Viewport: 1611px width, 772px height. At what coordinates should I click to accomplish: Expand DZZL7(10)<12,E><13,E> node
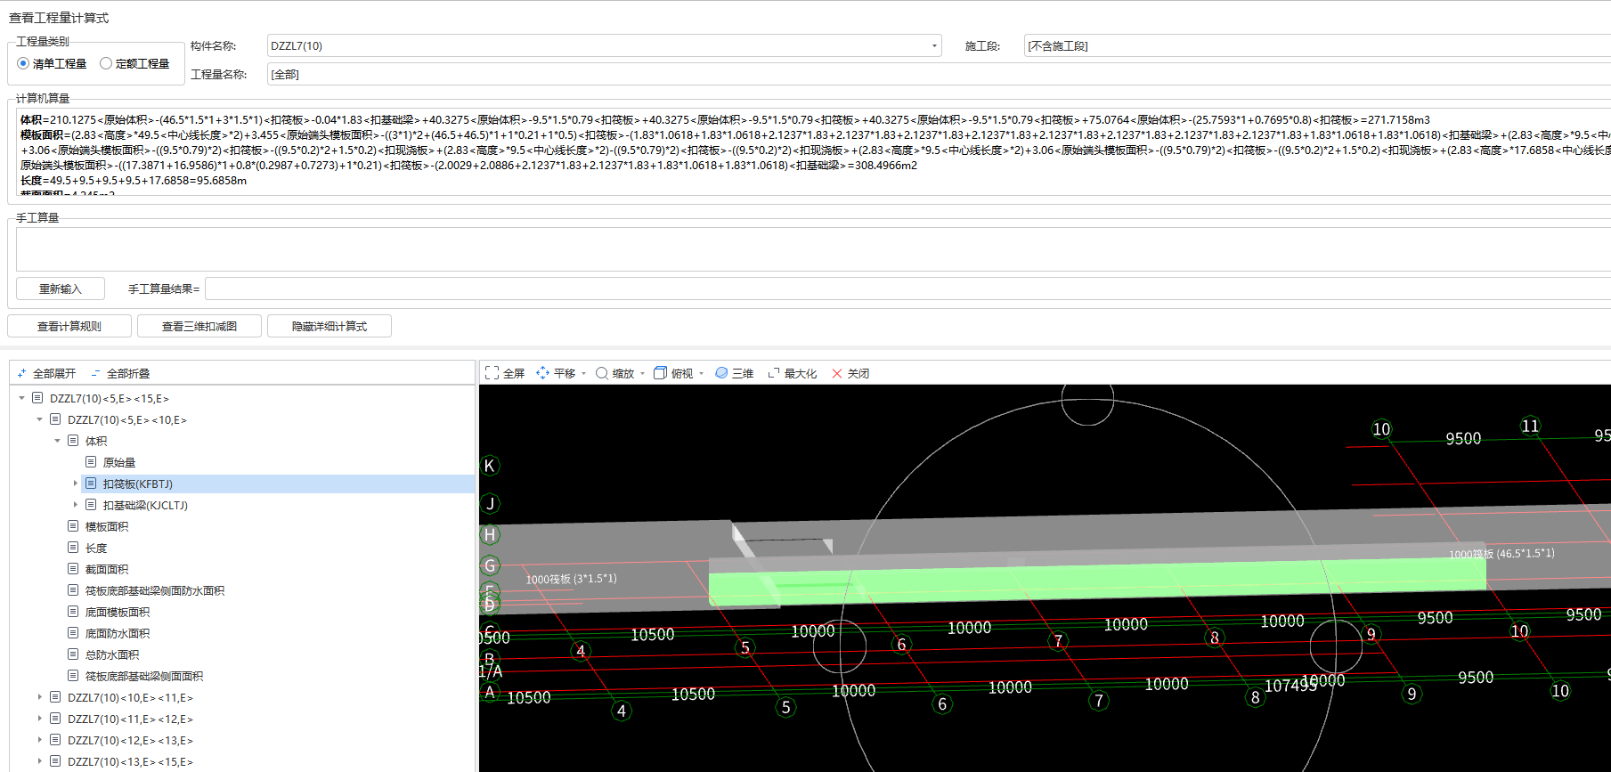pyautogui.click(x=39, y=740)
